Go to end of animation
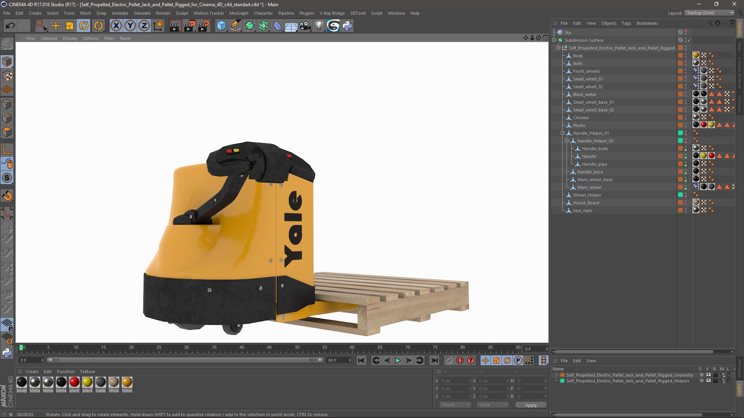744x418 pixels. pyautogui.click(x=434, y=360)
